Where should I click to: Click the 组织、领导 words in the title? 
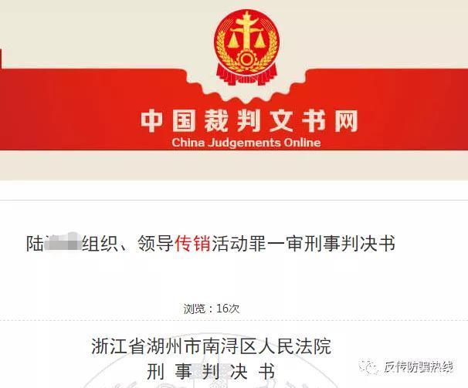coord(127,243)
